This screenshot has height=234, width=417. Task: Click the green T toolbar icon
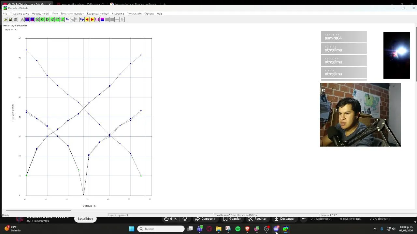(x=57, y=19)
